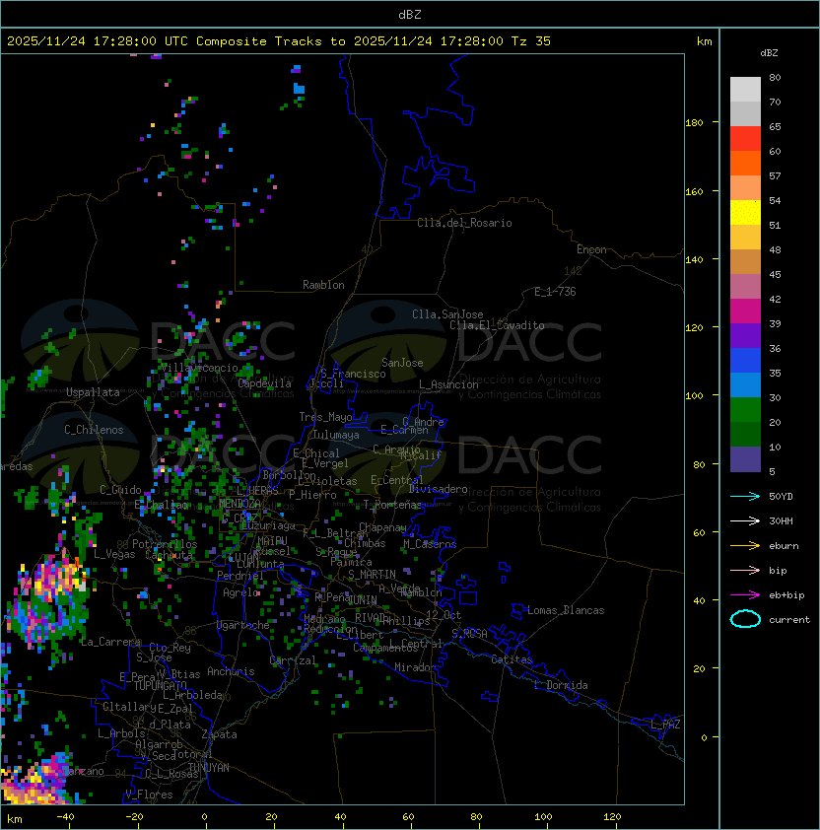
Task: Select the 12_Oct map label
Action: [444, 615]
